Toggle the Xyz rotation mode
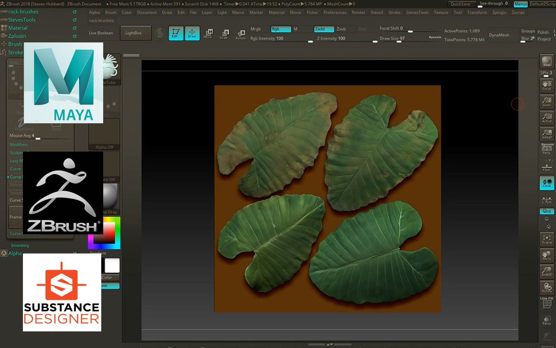This screenshot has width=556, height=348. pyautogui.click(x=546, y=212)
